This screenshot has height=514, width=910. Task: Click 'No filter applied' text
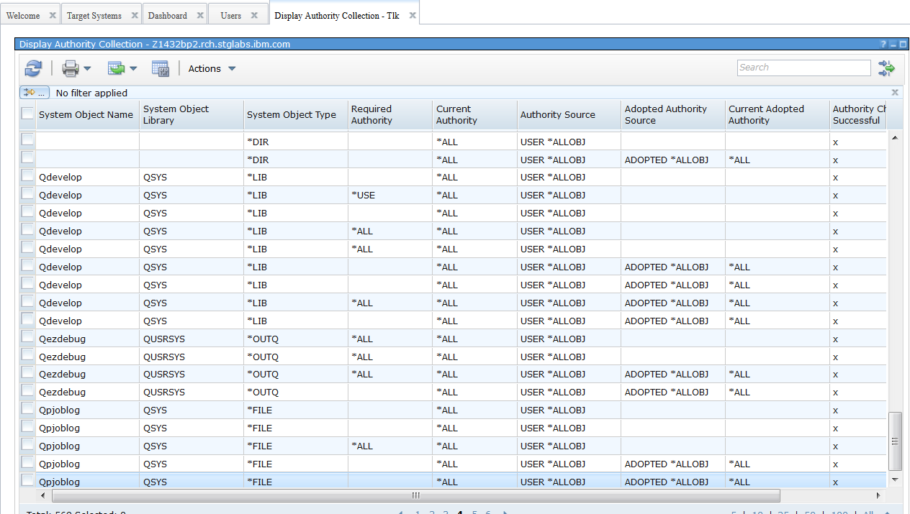point(91,93)
